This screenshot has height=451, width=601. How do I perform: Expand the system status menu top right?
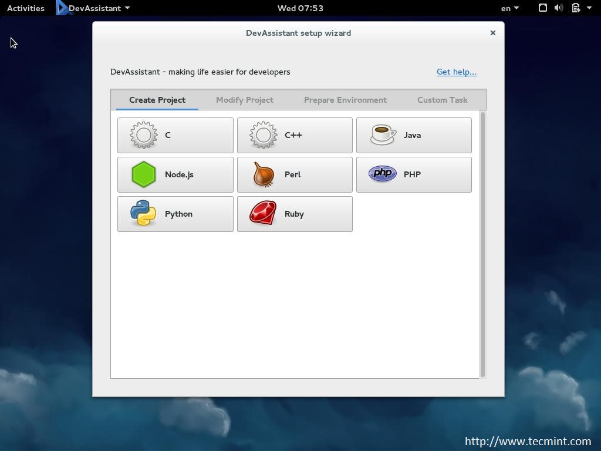(588, 8)
